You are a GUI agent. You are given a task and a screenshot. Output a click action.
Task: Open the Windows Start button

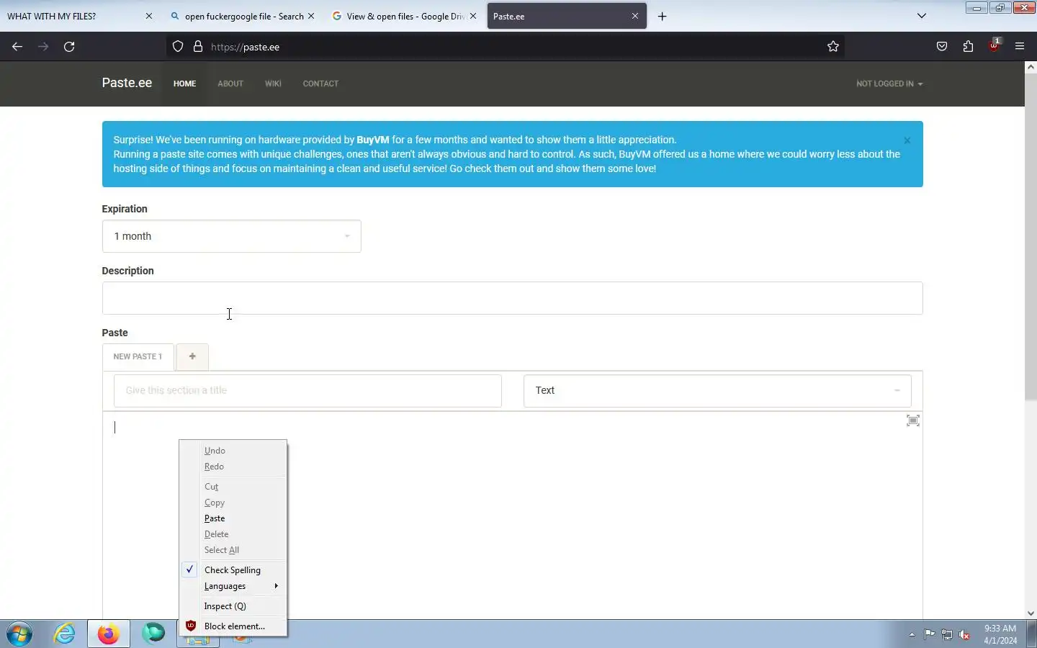tap(19, 634)
